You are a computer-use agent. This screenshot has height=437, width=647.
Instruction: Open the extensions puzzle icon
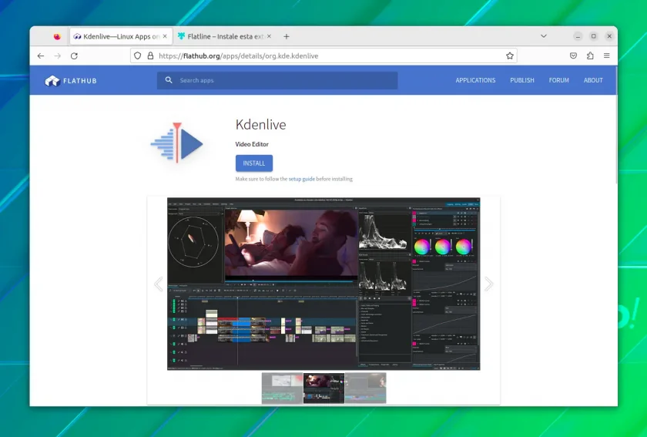[590, 55]
